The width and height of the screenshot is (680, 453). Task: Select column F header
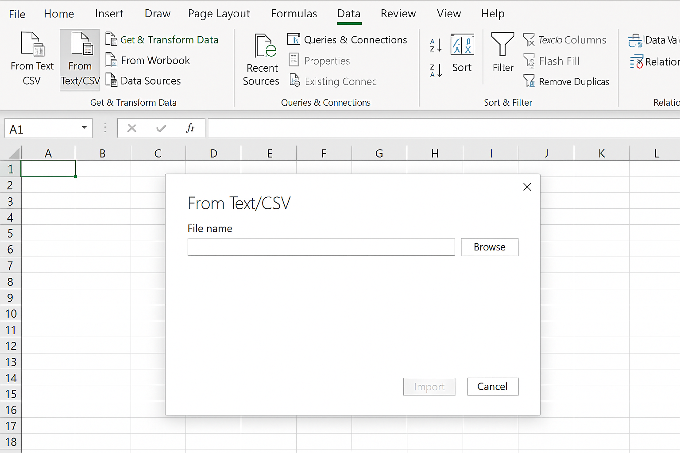[324, 154]
